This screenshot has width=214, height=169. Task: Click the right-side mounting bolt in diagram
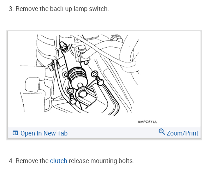(x=100, y=81)
